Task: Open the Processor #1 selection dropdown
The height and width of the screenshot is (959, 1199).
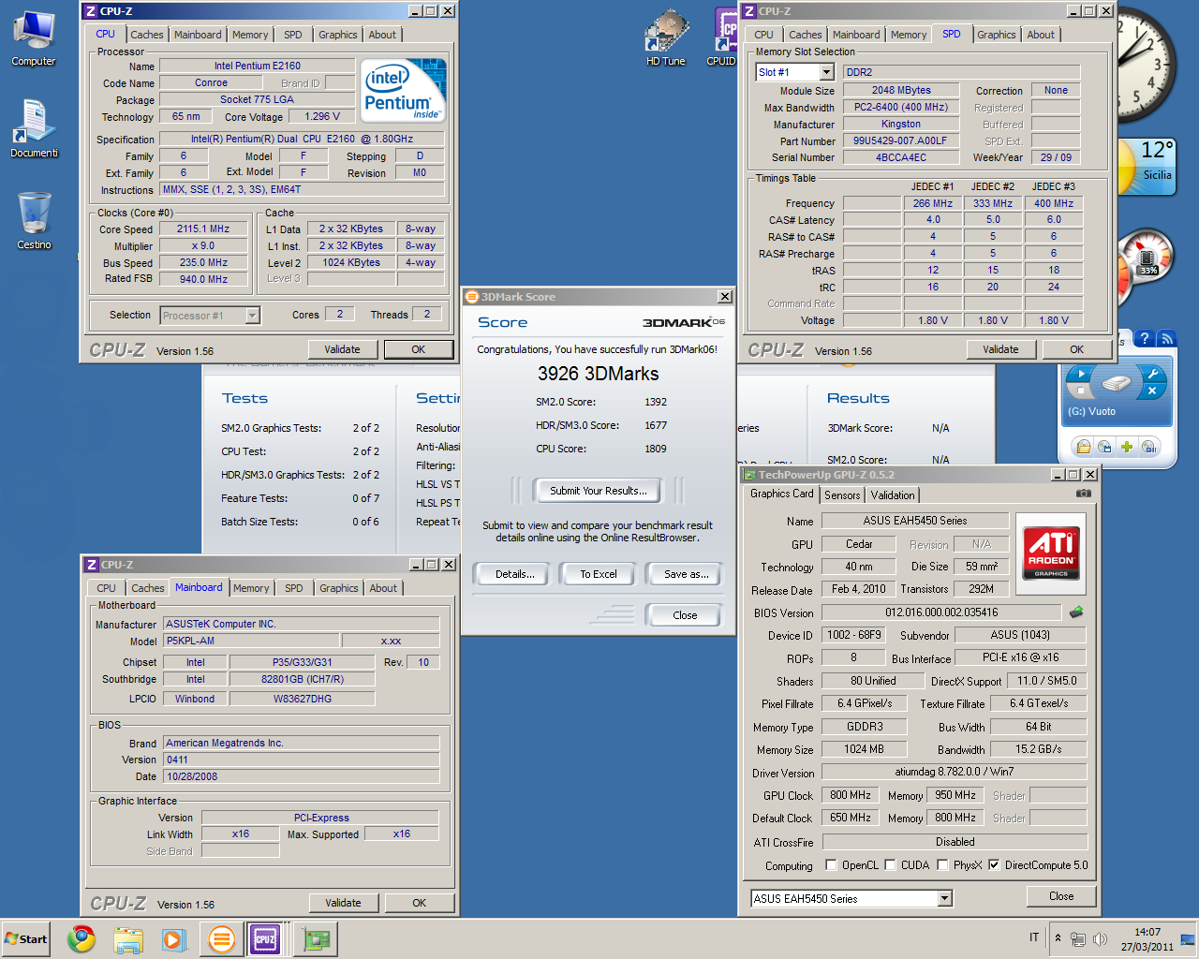Action: pyautogui.click(x=252, y=316)
